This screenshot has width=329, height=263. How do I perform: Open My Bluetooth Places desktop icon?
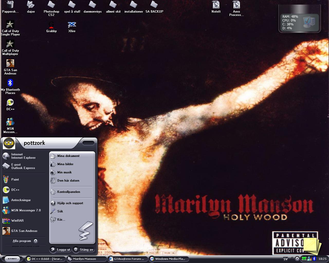coord(10,87)
